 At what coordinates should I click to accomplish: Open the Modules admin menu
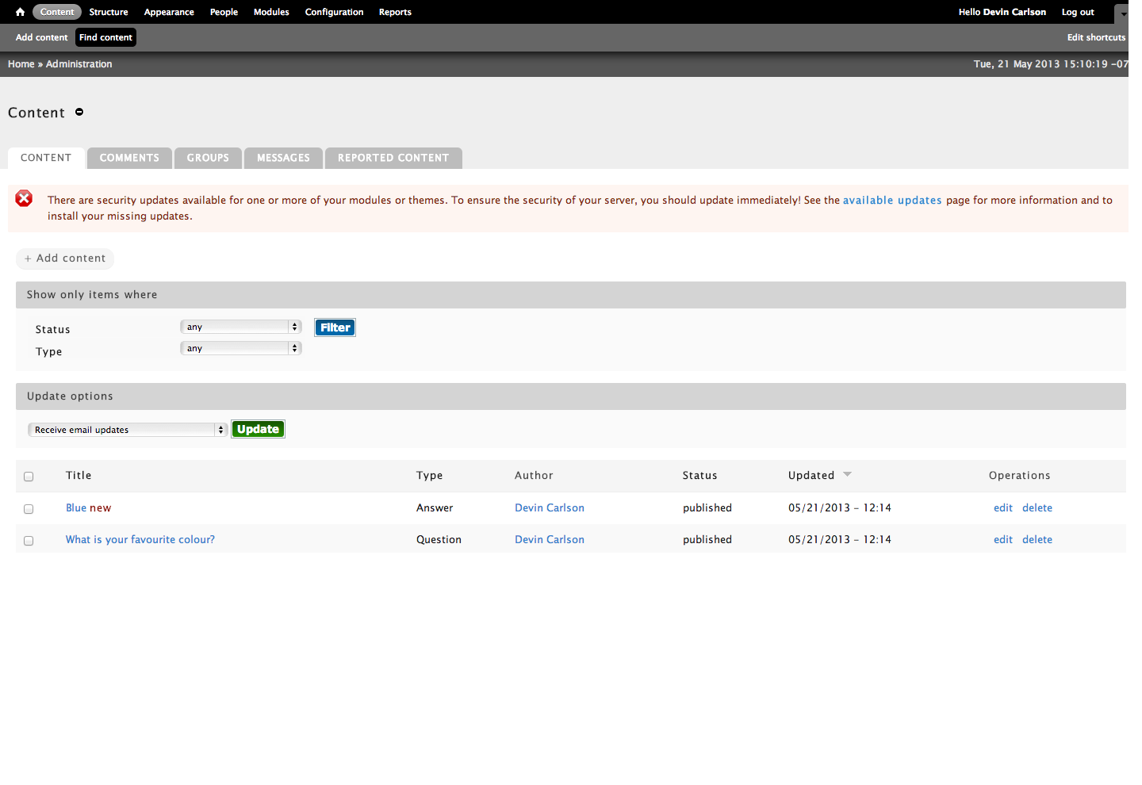271,12
